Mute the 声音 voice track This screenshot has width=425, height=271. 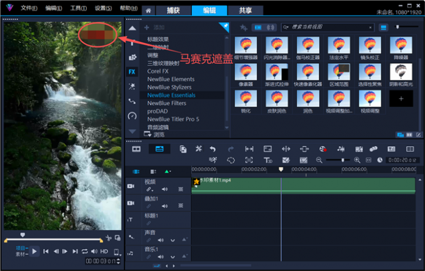161,240
